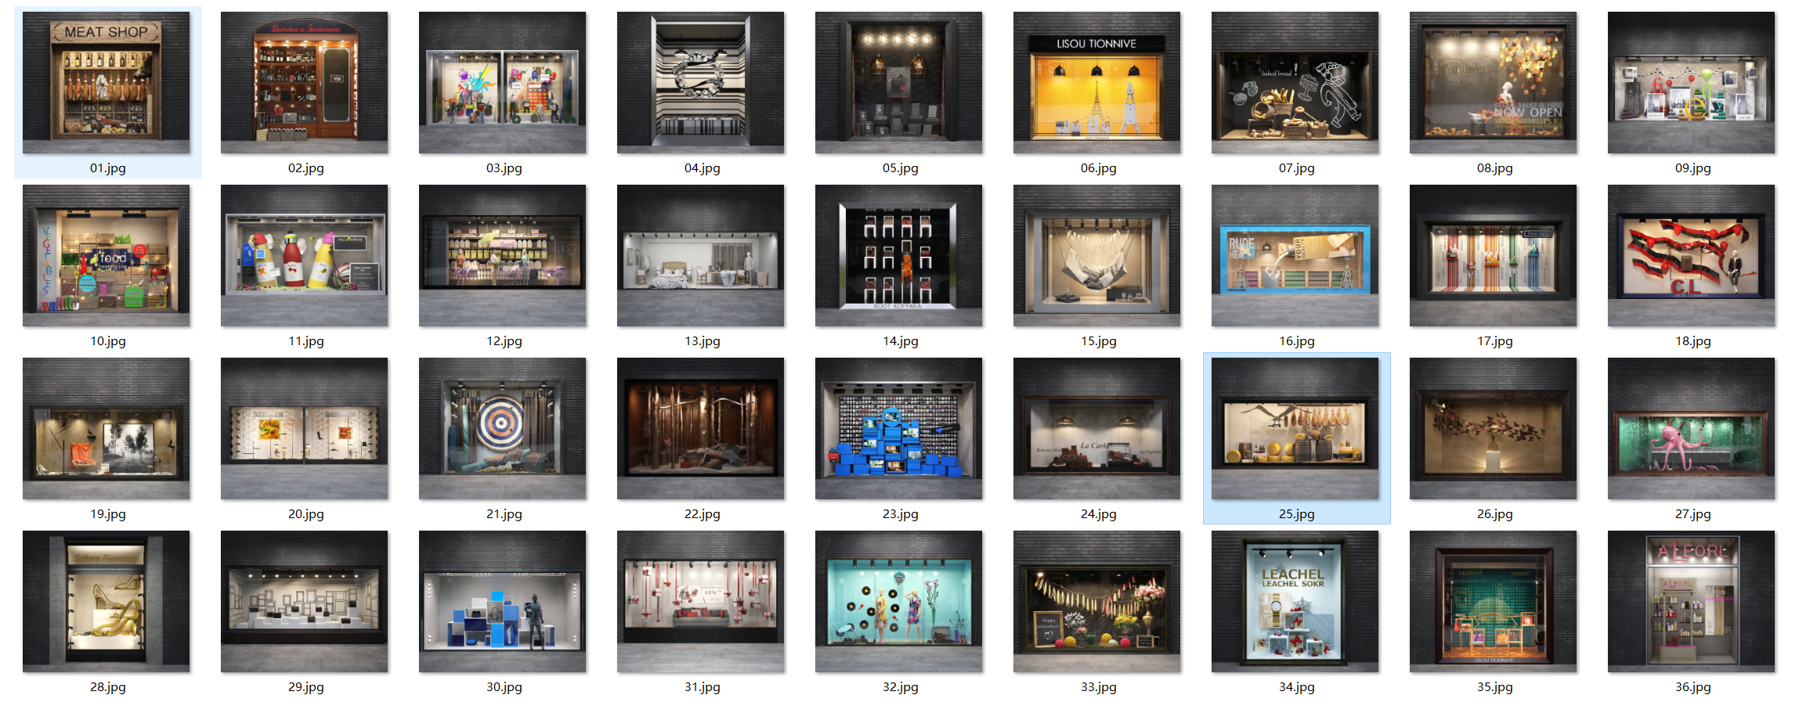This screenshot has width=1799, height=713.
Task: Select the 01.jpg Meat Shop thumbnail
Action: coord(107,82)
